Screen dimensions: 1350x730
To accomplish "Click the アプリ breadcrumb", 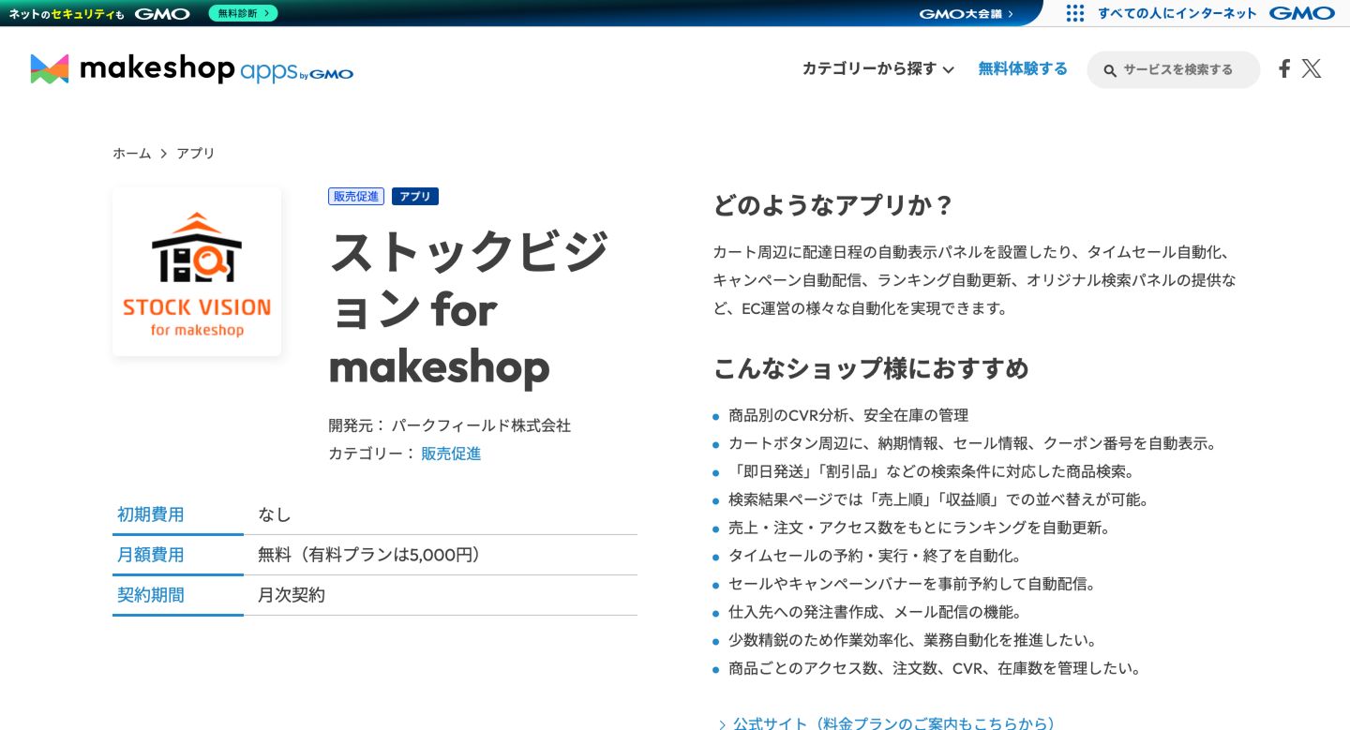I will coord(196,153).
